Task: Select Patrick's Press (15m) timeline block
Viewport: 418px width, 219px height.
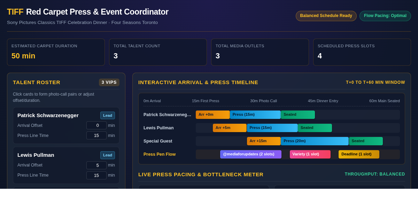Action: click(x=255, y=115)
